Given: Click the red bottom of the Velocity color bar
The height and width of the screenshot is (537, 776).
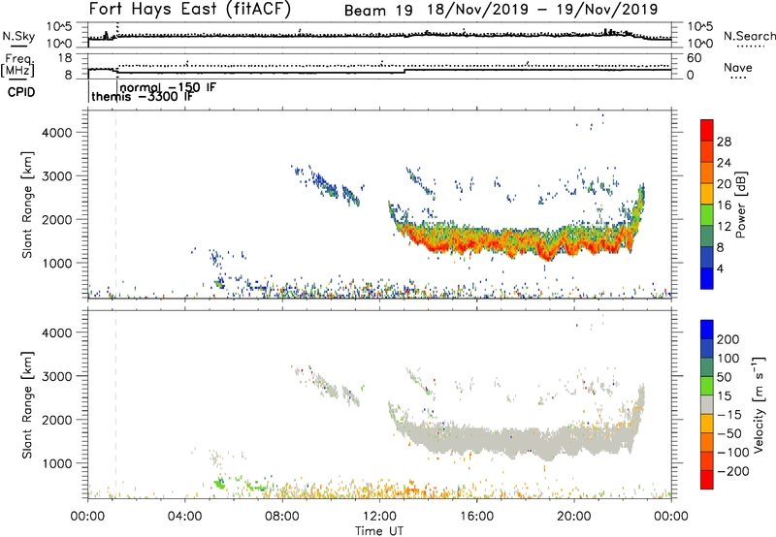Looking at the screenshot, I should pyautogui.click(x=707, y=480).
